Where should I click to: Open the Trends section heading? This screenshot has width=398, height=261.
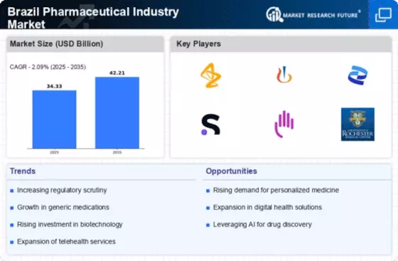point(23,171)
